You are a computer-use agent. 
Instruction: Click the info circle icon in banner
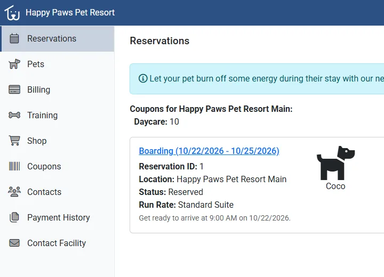143,78
